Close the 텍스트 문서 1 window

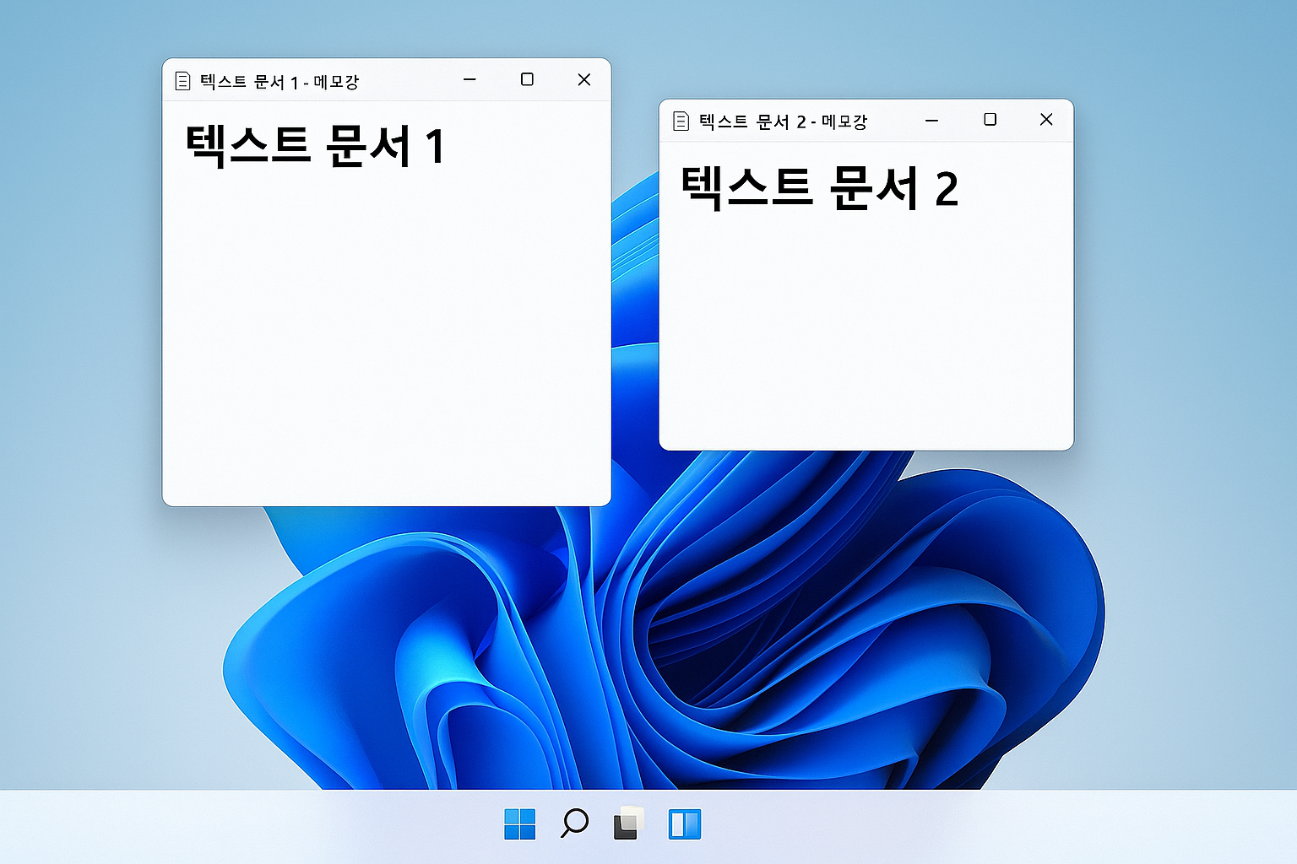(x=583, y=79)
